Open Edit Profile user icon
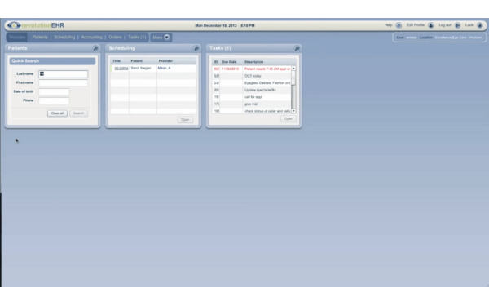Image resolution: width=489 pixels, height=306 pixels. tap(430, 25)
